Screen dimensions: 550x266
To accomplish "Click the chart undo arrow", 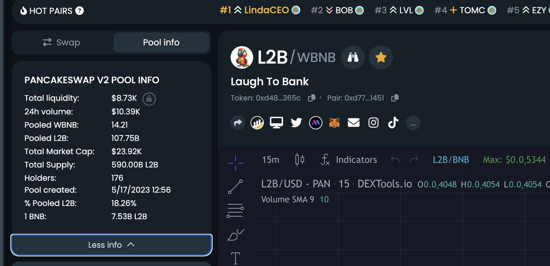I will point(395,160).
